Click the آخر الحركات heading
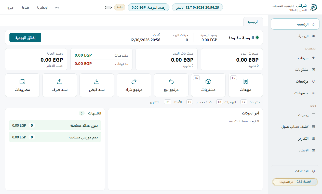322x194 pixels. [250, 113]
